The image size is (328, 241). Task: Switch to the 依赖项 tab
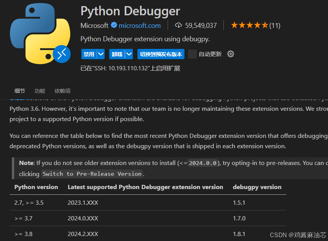pyautogui.click(x=62, y=91)
